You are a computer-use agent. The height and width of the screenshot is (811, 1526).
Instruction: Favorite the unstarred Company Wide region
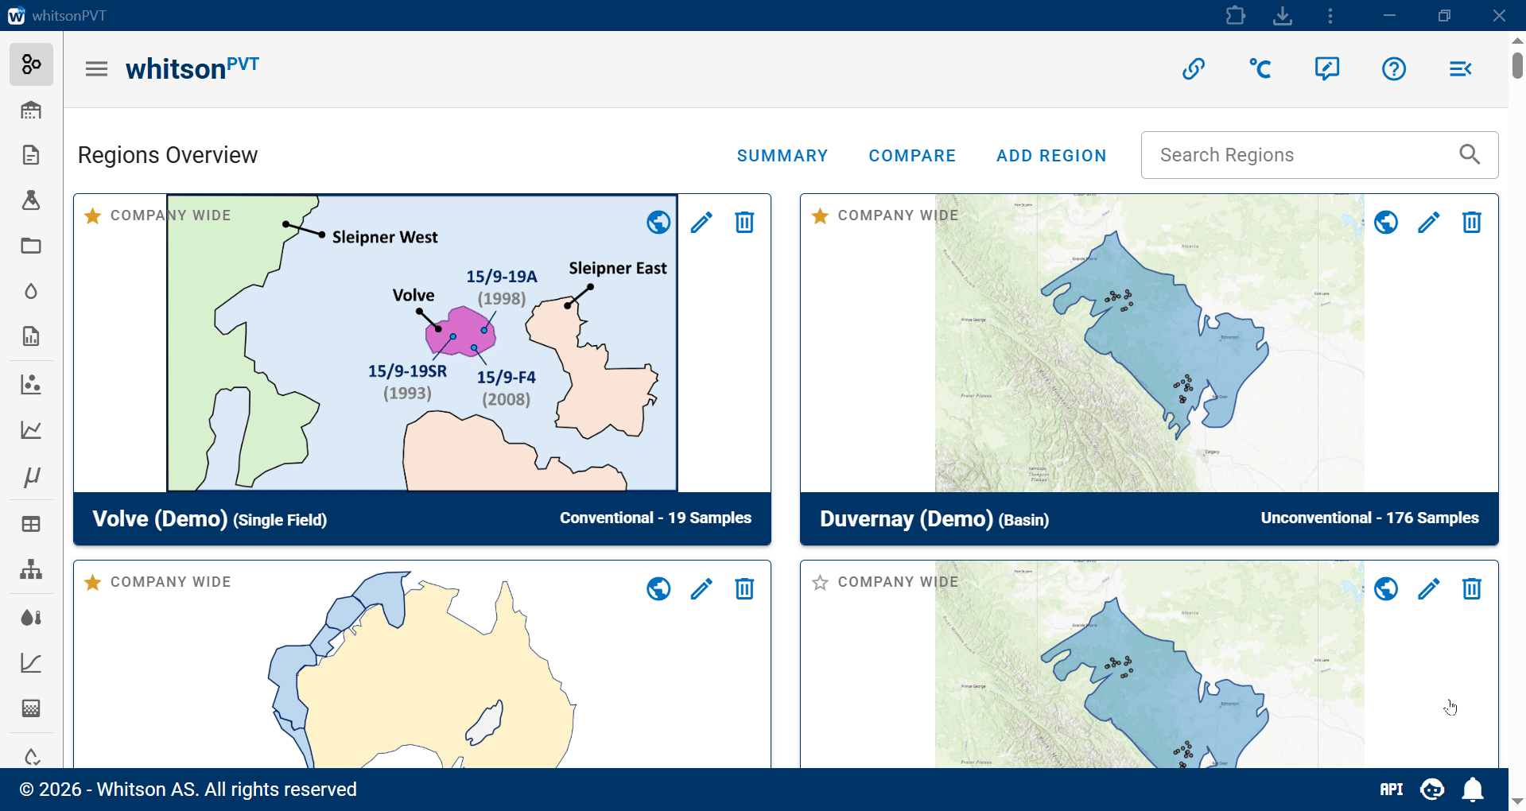pos(820,583)
